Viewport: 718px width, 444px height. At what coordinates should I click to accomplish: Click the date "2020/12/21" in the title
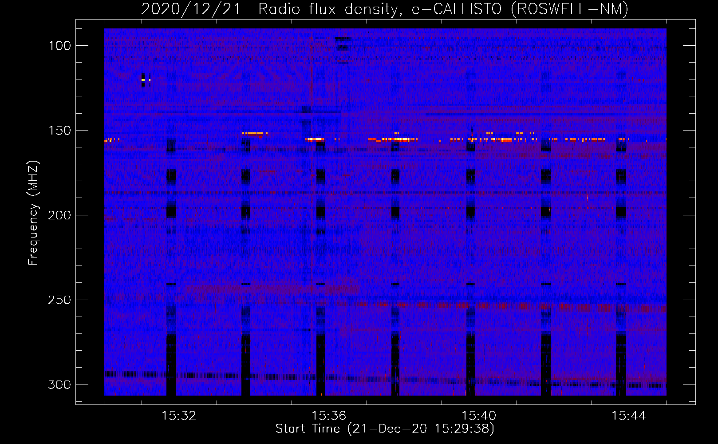click(x=191, y=9)
